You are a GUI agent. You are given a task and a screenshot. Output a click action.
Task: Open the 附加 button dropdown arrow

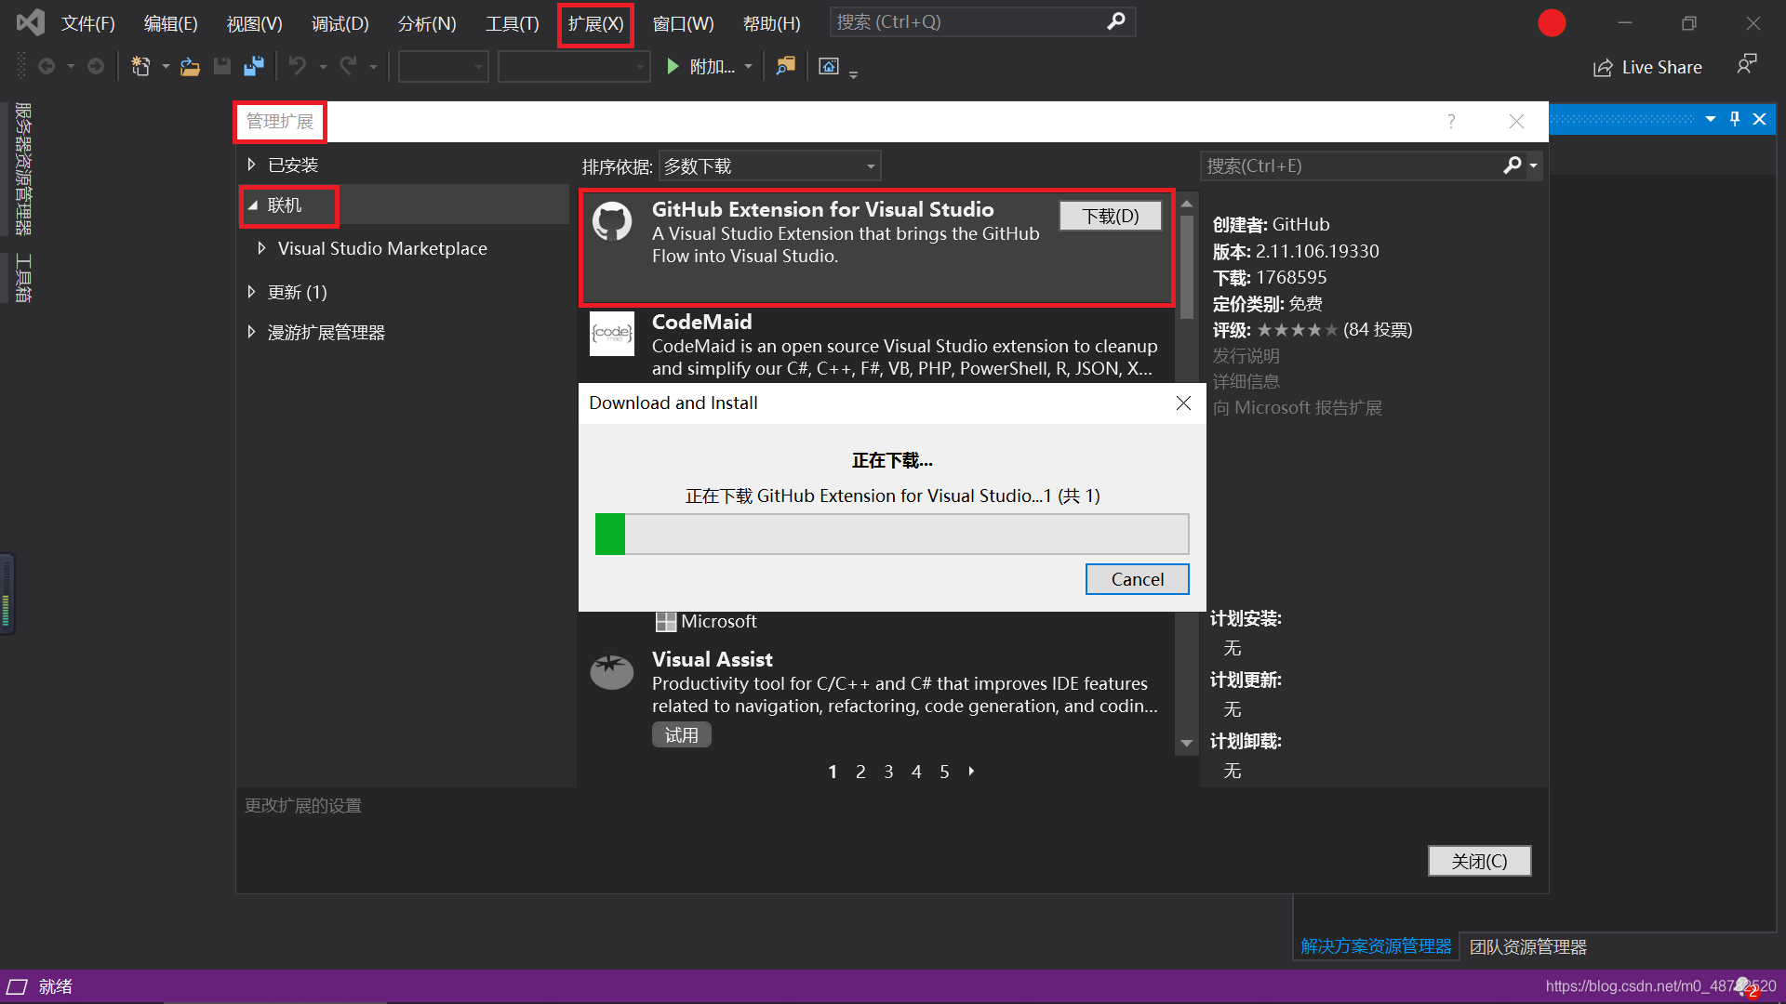pyautogui.click(x=748, y=66)
